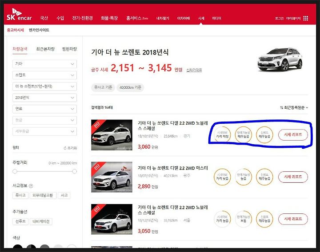Open thumbnail of the 3,060 만원 listing

pos(112,135)
